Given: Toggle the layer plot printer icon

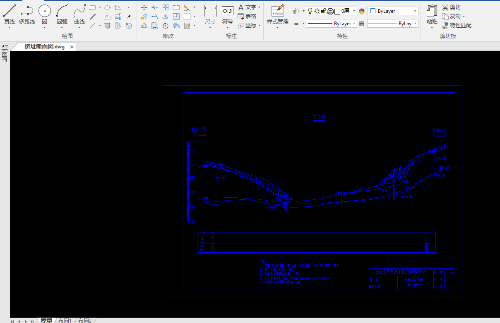Looking at the screenshot, I should point(330,11).
